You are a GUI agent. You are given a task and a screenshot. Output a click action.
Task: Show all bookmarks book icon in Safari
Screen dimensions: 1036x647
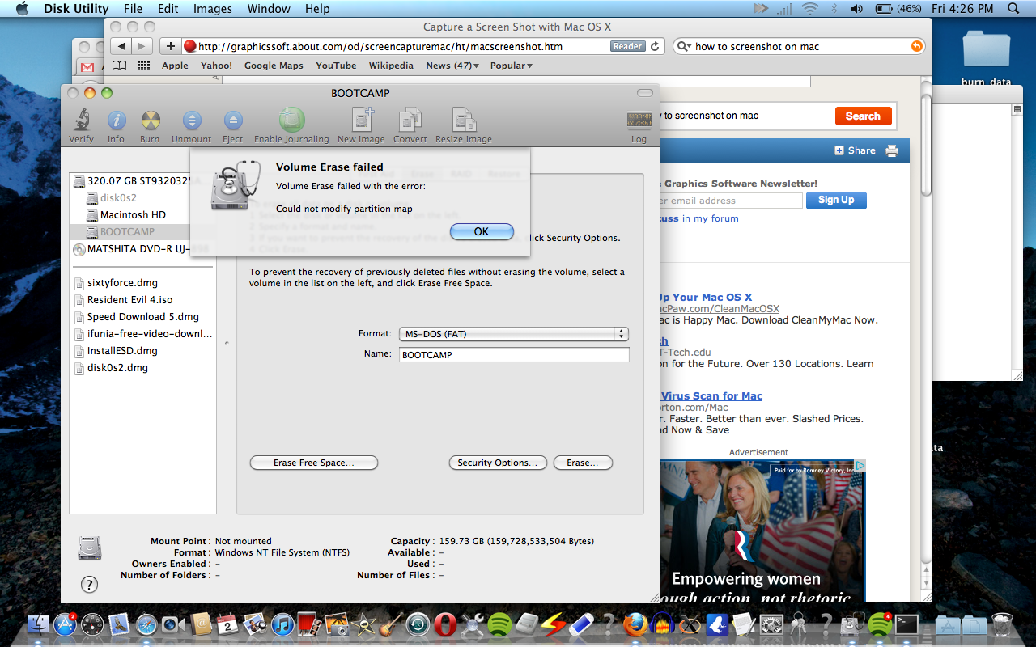point(119,66)
